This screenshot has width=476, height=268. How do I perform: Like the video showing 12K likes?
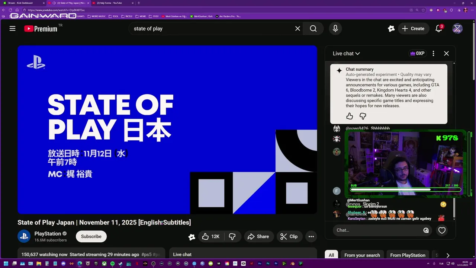(x=210, y=236)
